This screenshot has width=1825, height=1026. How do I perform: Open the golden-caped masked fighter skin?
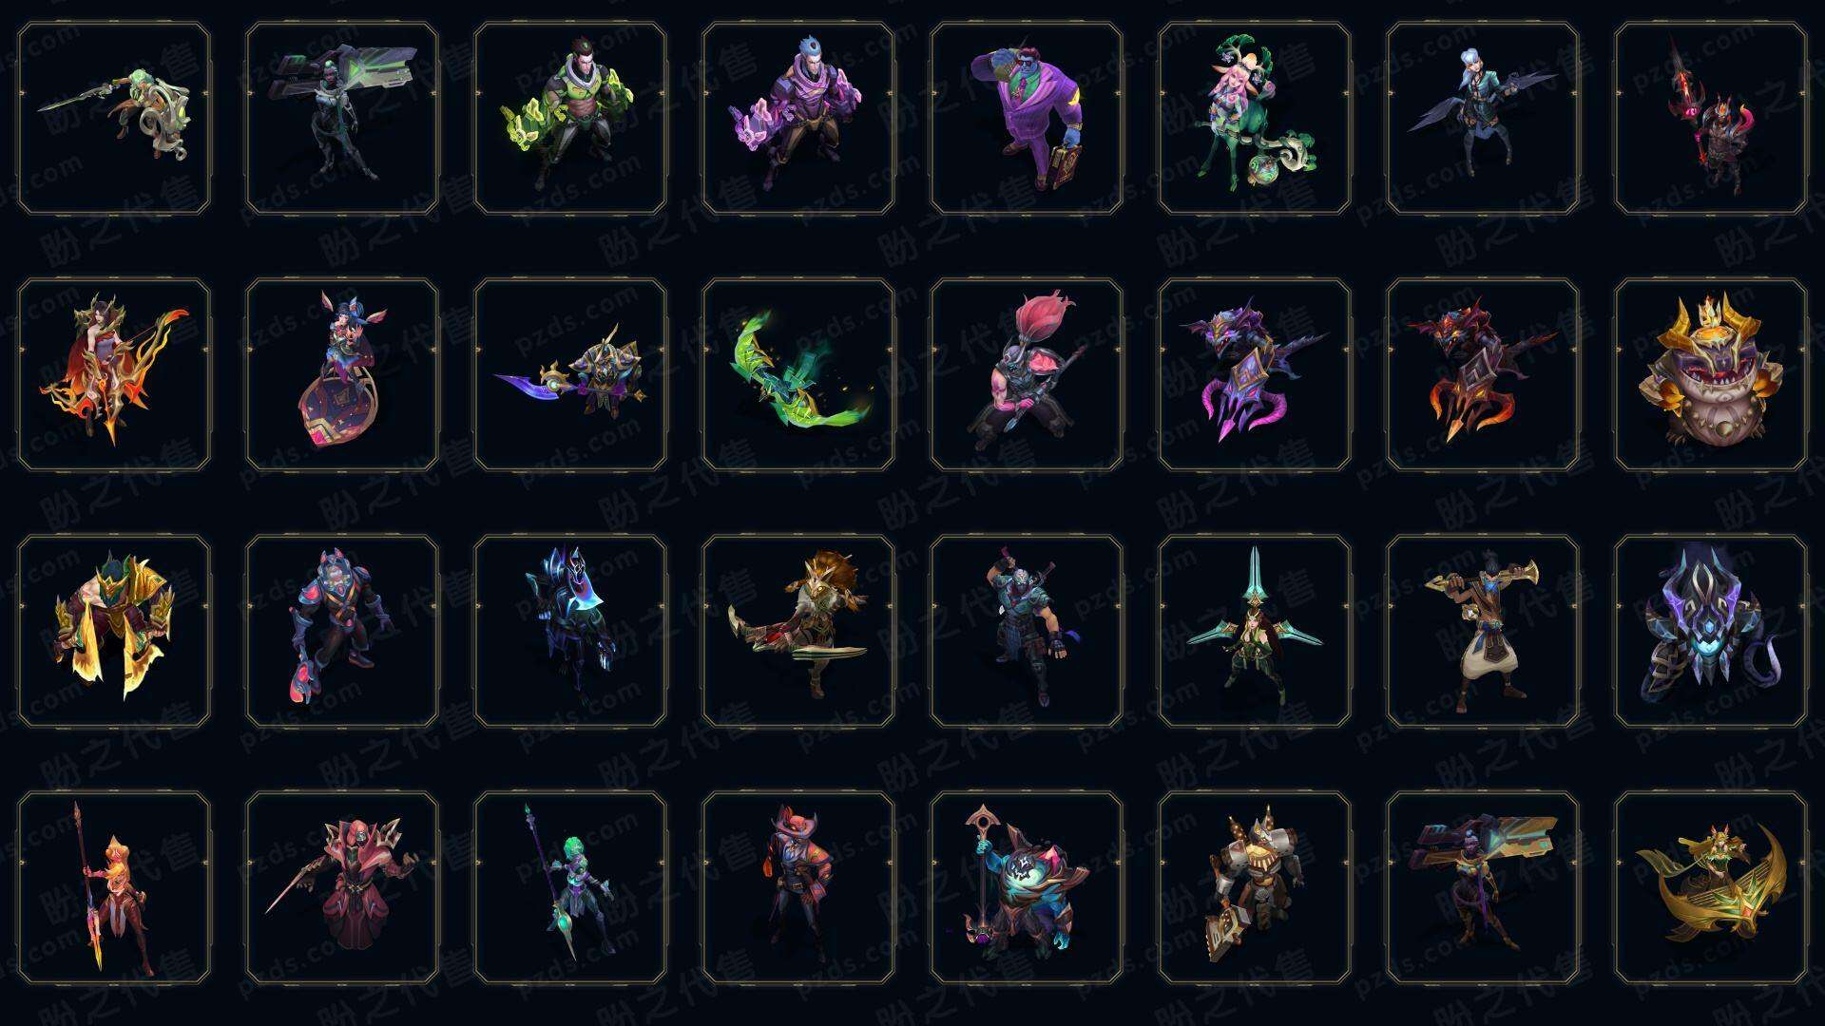114,632
